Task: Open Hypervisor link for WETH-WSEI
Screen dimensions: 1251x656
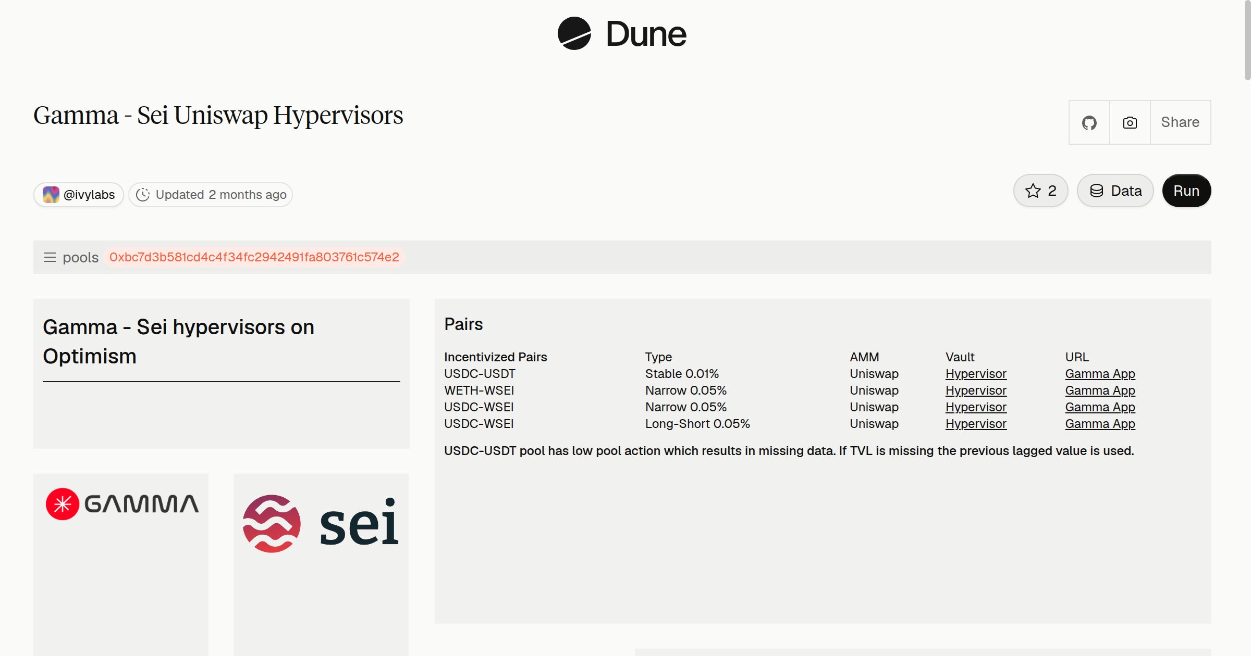Action: 976,390
